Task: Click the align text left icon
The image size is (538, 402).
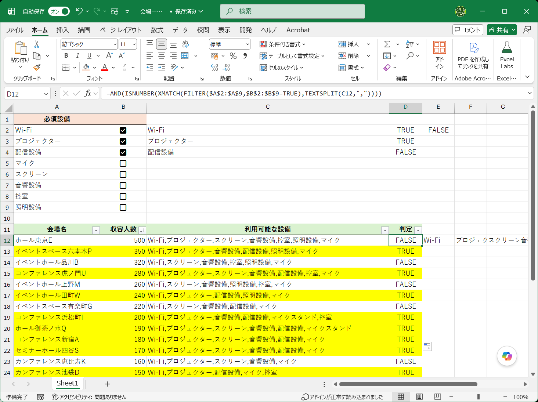Action: click(x=150, y=56)
